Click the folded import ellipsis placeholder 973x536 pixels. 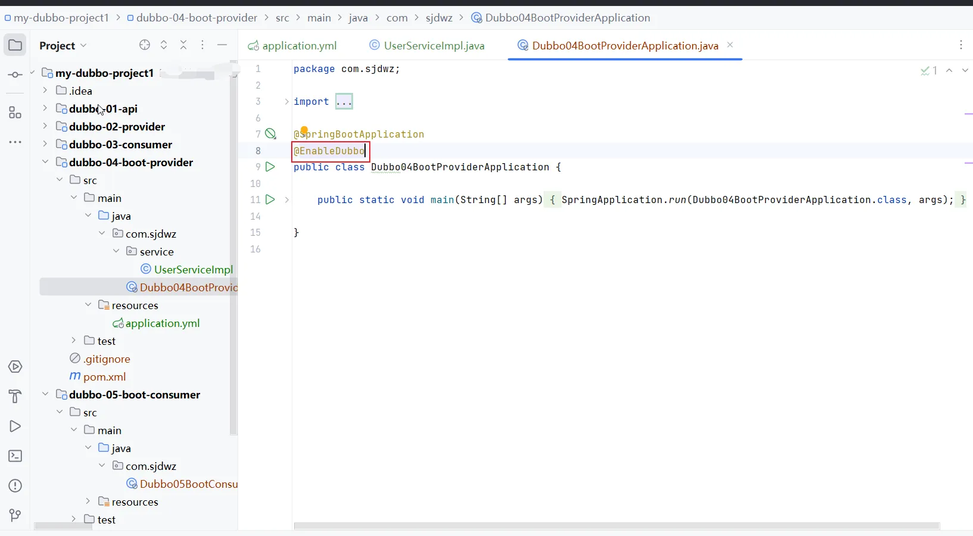pyautogui.click(x=344, y=102)
